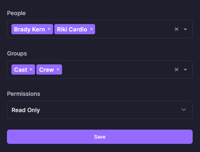Clear all selected People entries
The image size is (200, 152).
coord(176,29)
